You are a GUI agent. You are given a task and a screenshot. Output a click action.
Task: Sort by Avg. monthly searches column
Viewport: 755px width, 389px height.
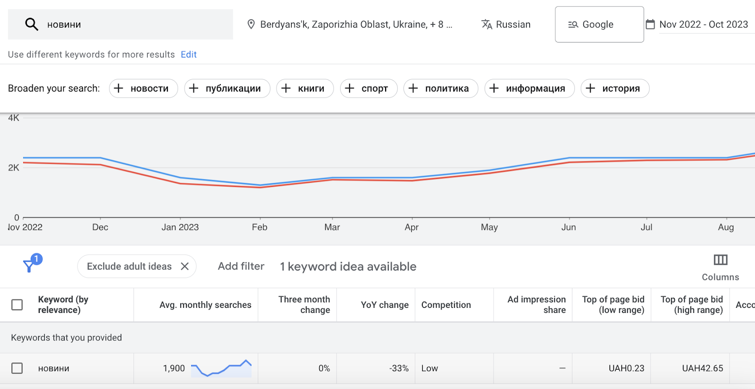tap(205, 305)
